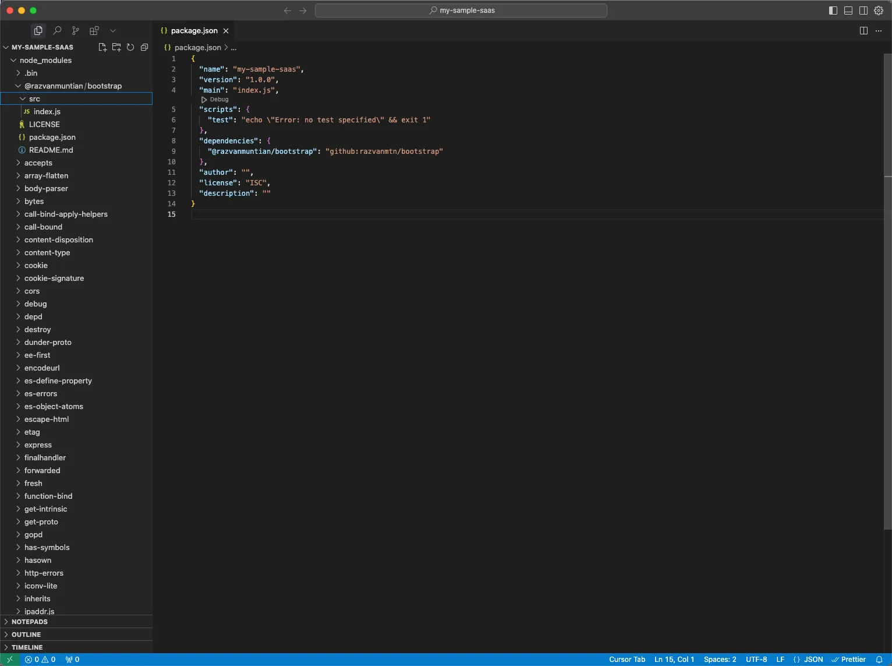Viewport: 892px width, 666px height.
Task: Open the notifications bell in status bar
Action: tap(879, 660)
